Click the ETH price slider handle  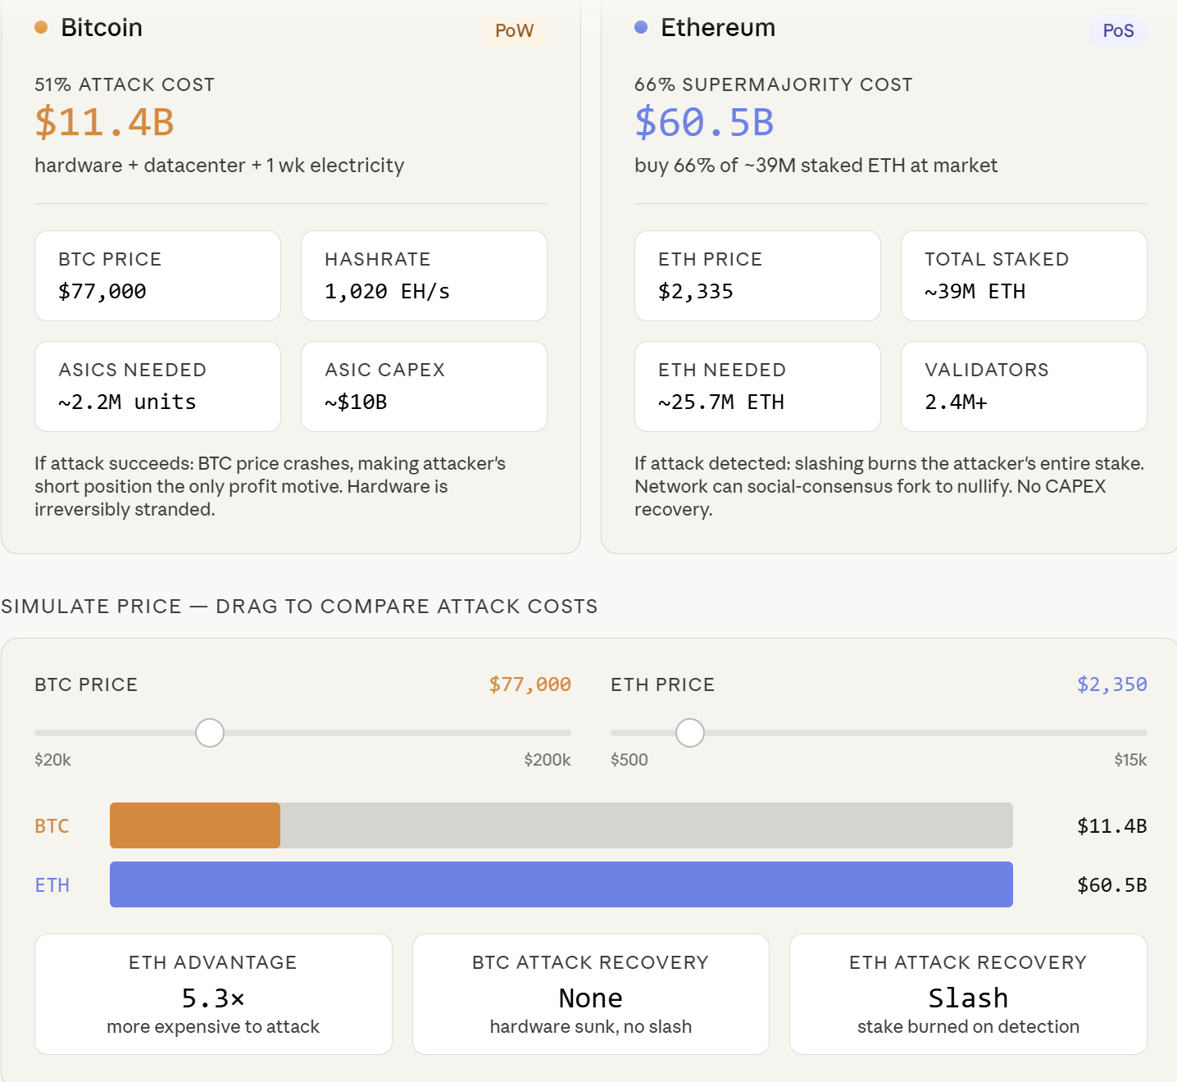point(690,733)
